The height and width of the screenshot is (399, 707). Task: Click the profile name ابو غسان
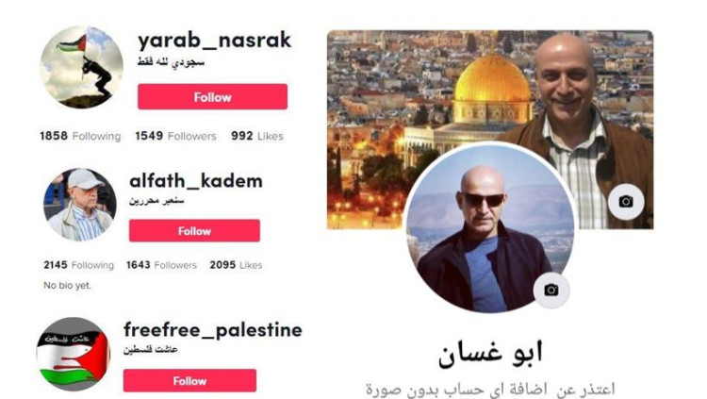(x=490, y=353)
